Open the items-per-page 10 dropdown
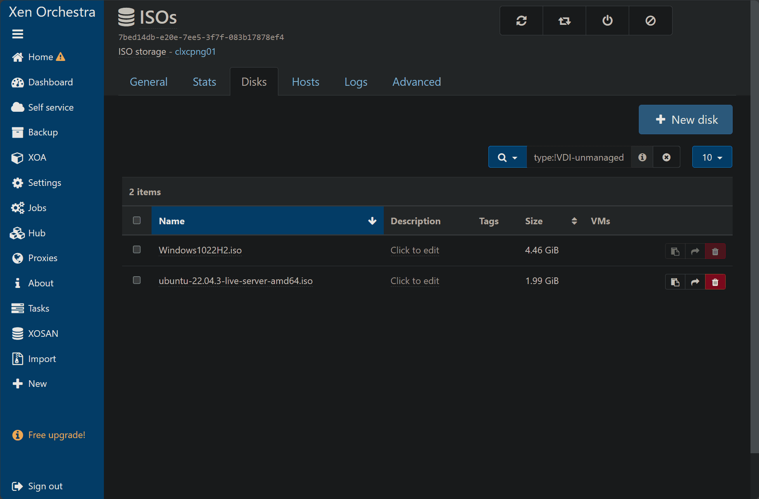 point(712,157)
